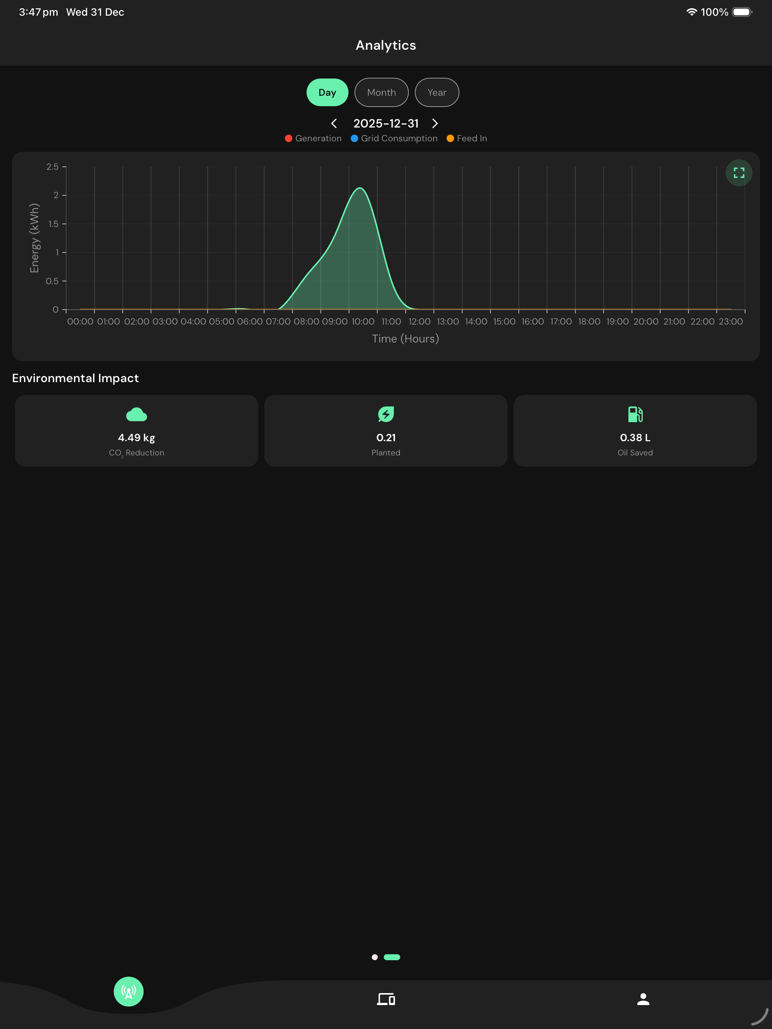Open the 4.49 kg CO2 Reduction card
The width and height of the screenshot is (772, 1029).
[137, 431]
